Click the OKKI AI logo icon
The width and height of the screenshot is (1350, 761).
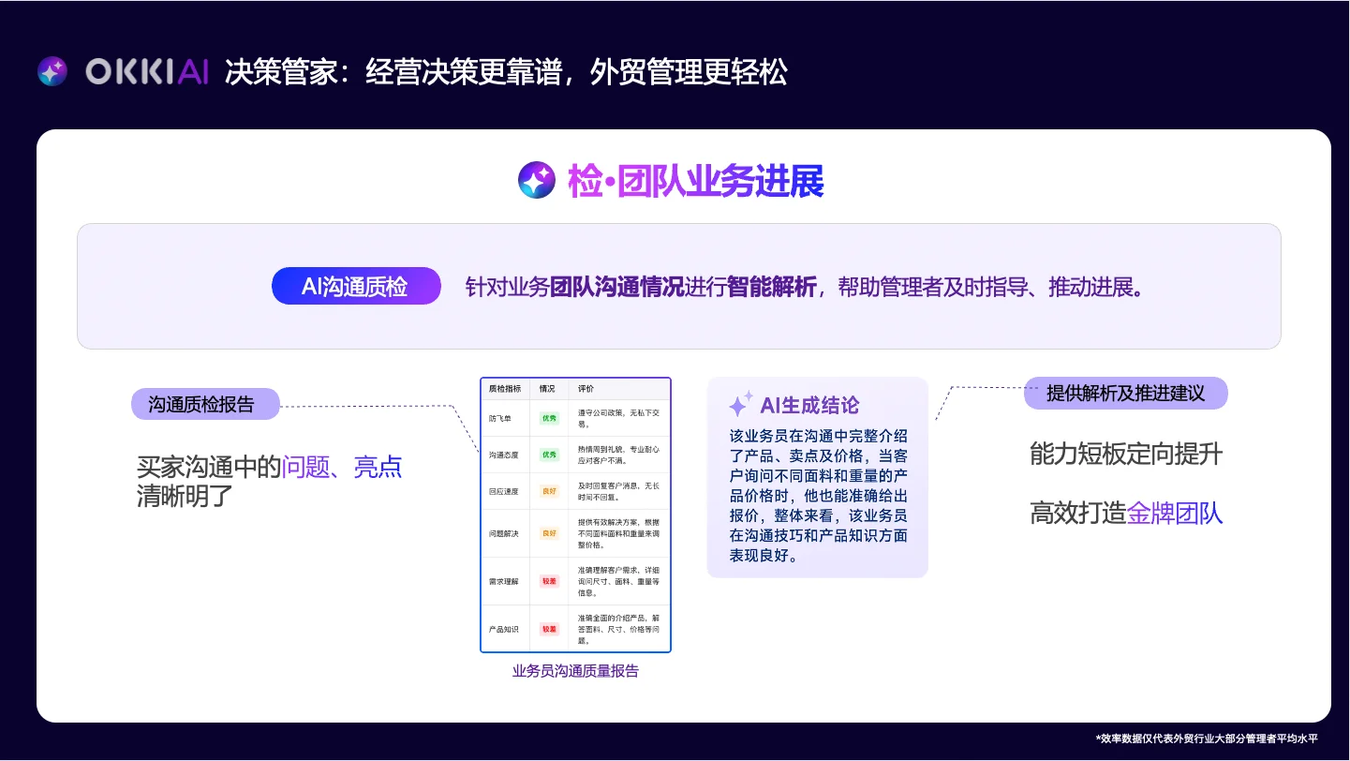tap(52, 70)
